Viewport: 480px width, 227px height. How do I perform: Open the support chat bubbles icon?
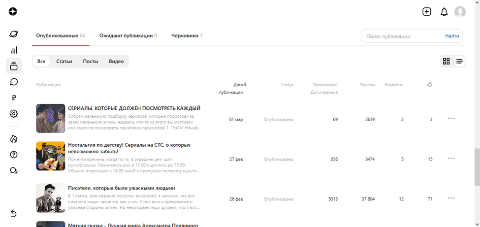pos(13,171)
